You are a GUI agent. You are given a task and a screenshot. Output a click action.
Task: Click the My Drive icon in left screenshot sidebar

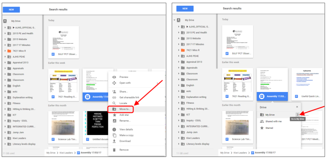click(5, 21)
